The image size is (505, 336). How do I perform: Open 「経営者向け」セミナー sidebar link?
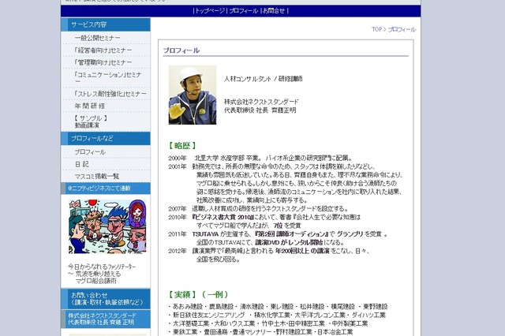(103, 50)
